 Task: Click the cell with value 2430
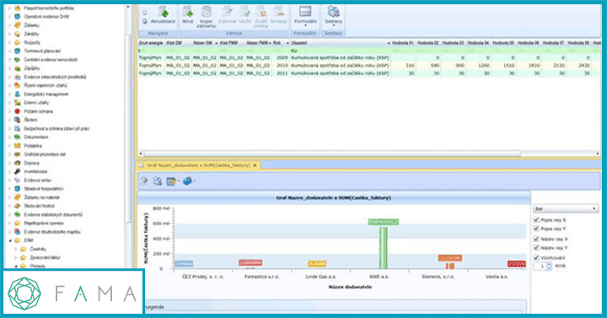[579, 66]
